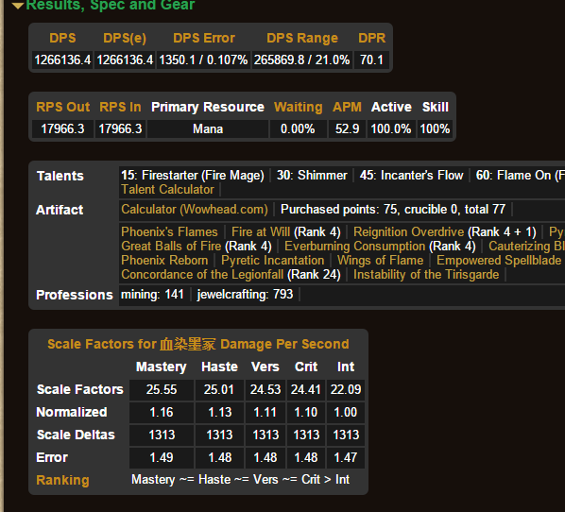Screen dimensions: 565x512
Task: Open the Wings of Flame link
Action: [x=380, y=260]
